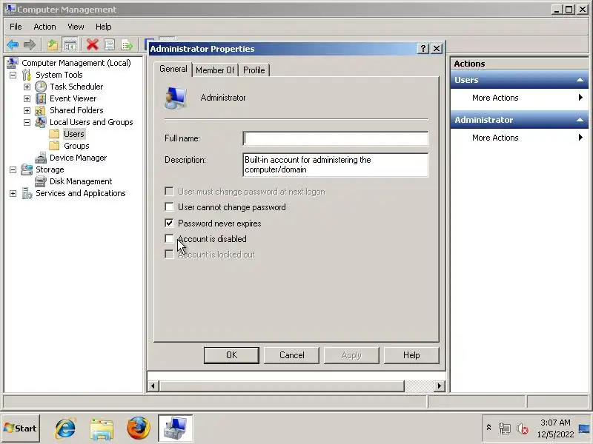Image resolution: width=593 pixels, height=444 pixels.
Task: Switch to the Profile tab
Action: coord(254,70)
